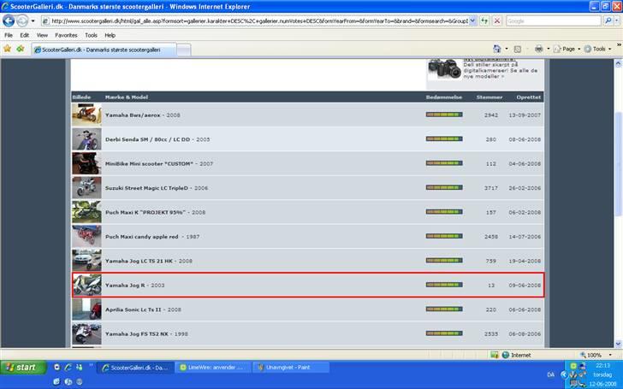Click the Yamaha Bws/aerox rating bar

[x=443, y=115]
